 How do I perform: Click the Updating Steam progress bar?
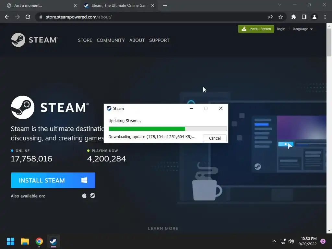point(168,129)
